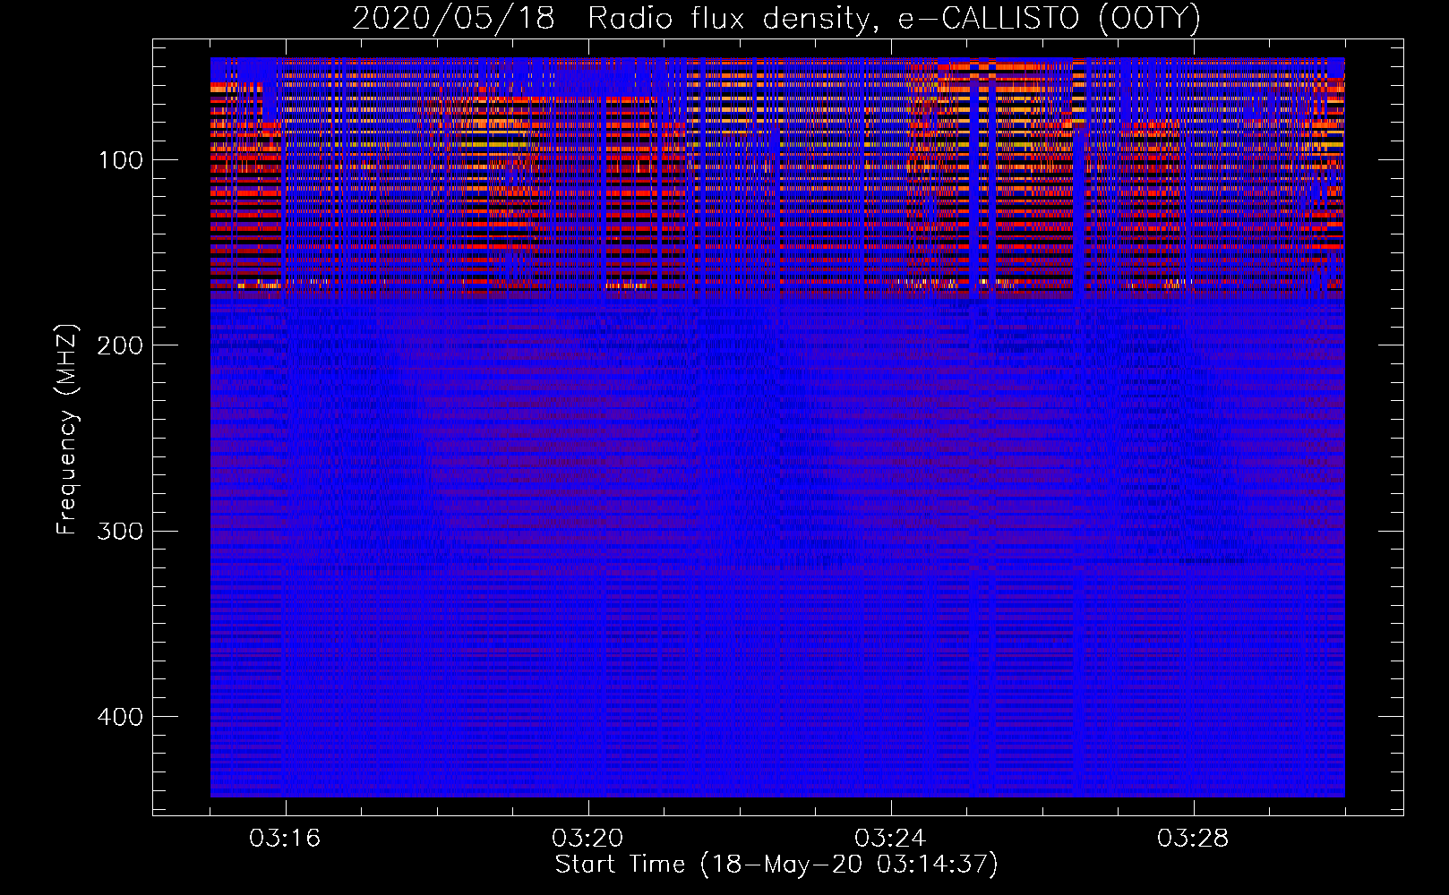Click the plot title 'Radio flux density, e-CALLISTO (OOTY)'
1449x895 pixels.
(x=894, y=19)
